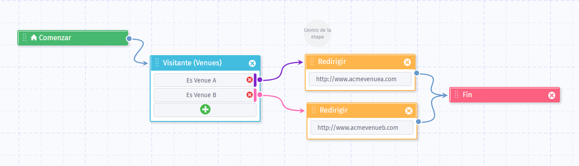Click the home icon in Comenzar node

coord(34,38)
